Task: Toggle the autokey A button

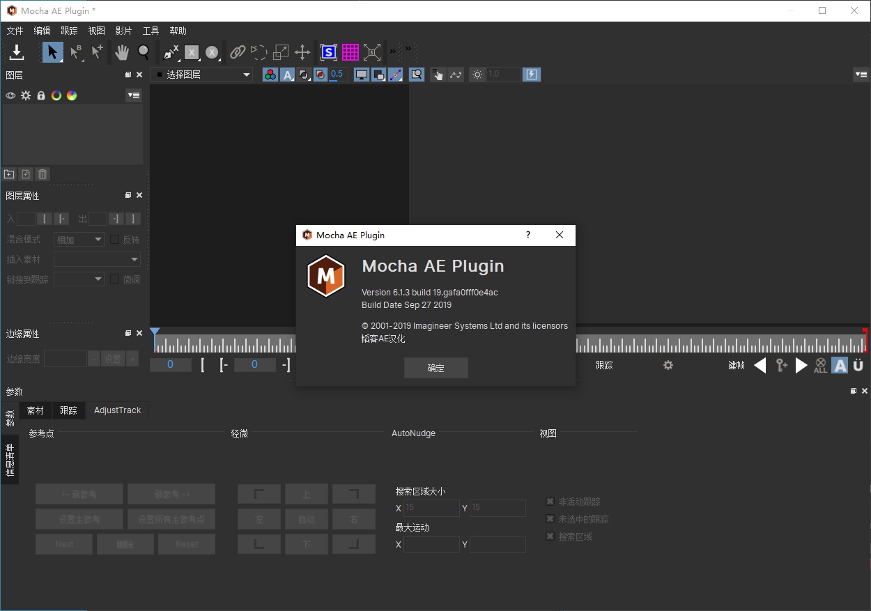Action: click(840, 365)
